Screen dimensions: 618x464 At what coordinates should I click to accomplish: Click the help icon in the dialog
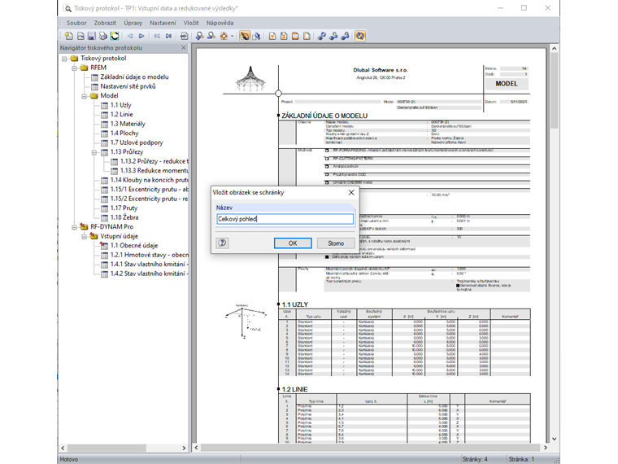222,243
